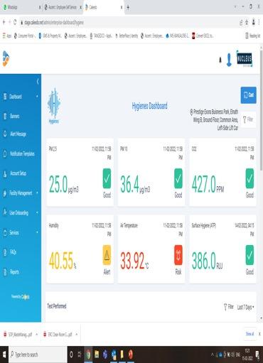The image size is (263, 363).
Task: Open the SOP pdf download
Action: pos(18,335)
